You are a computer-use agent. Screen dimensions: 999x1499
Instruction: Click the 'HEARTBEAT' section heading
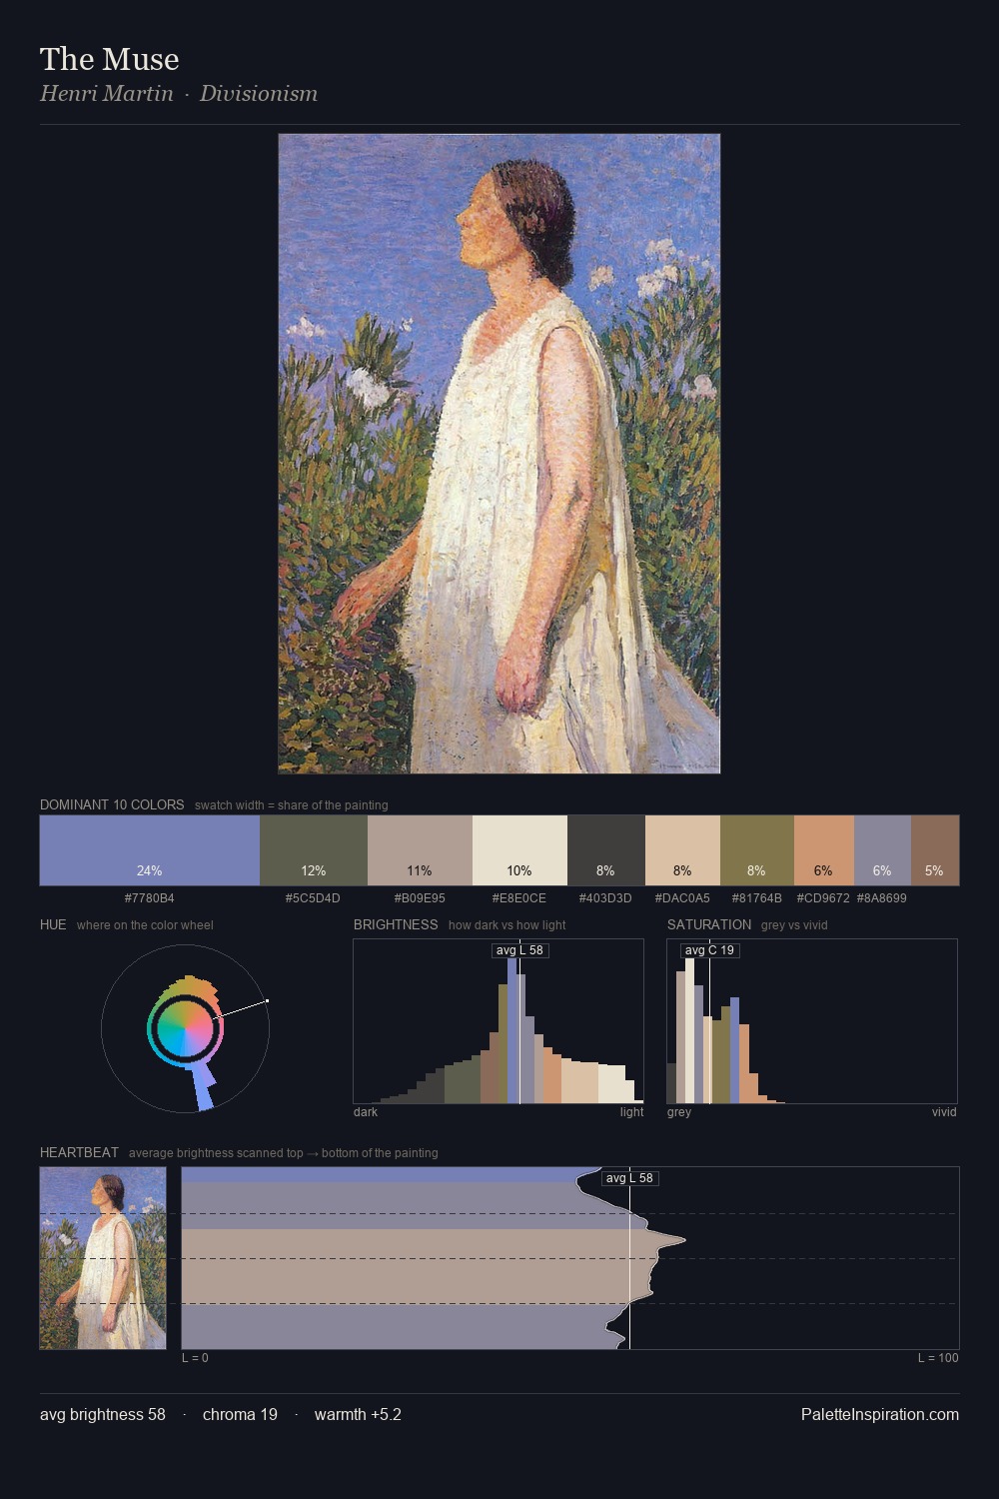coord(79,1152)
